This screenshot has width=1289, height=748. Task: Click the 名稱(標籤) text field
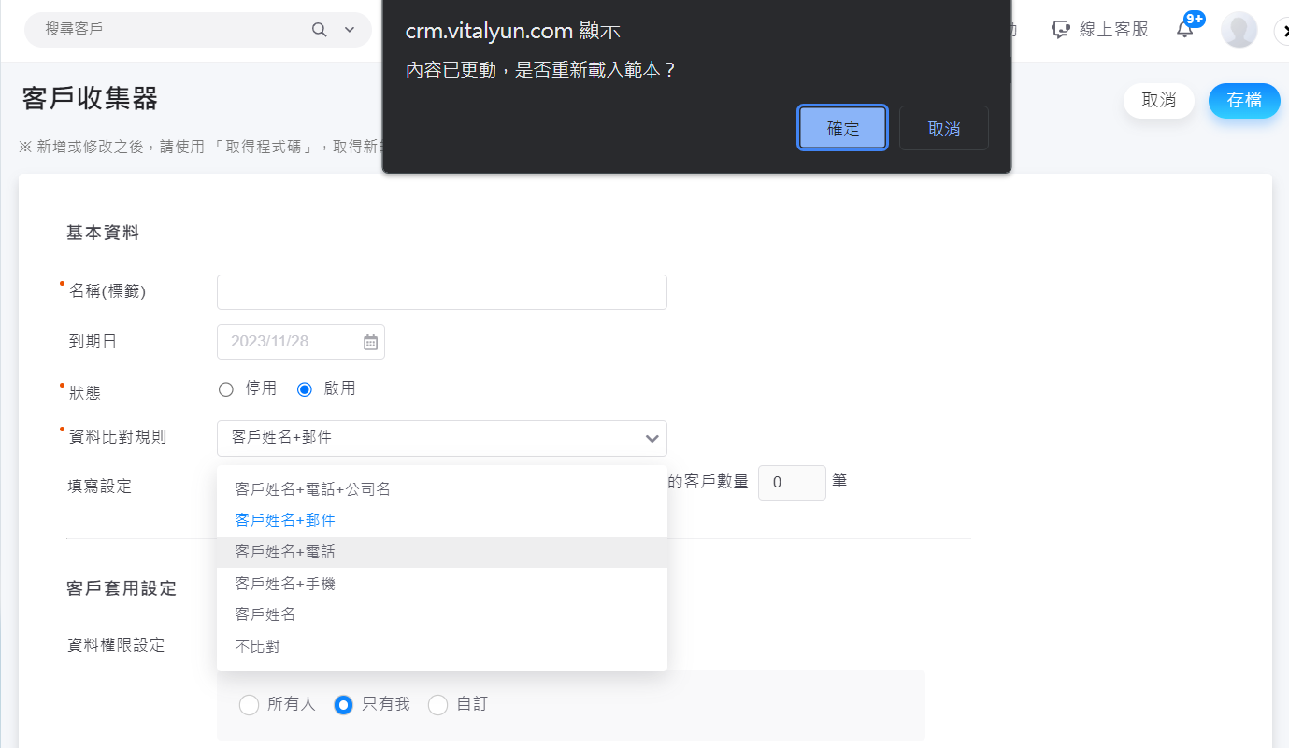point(441,292)
